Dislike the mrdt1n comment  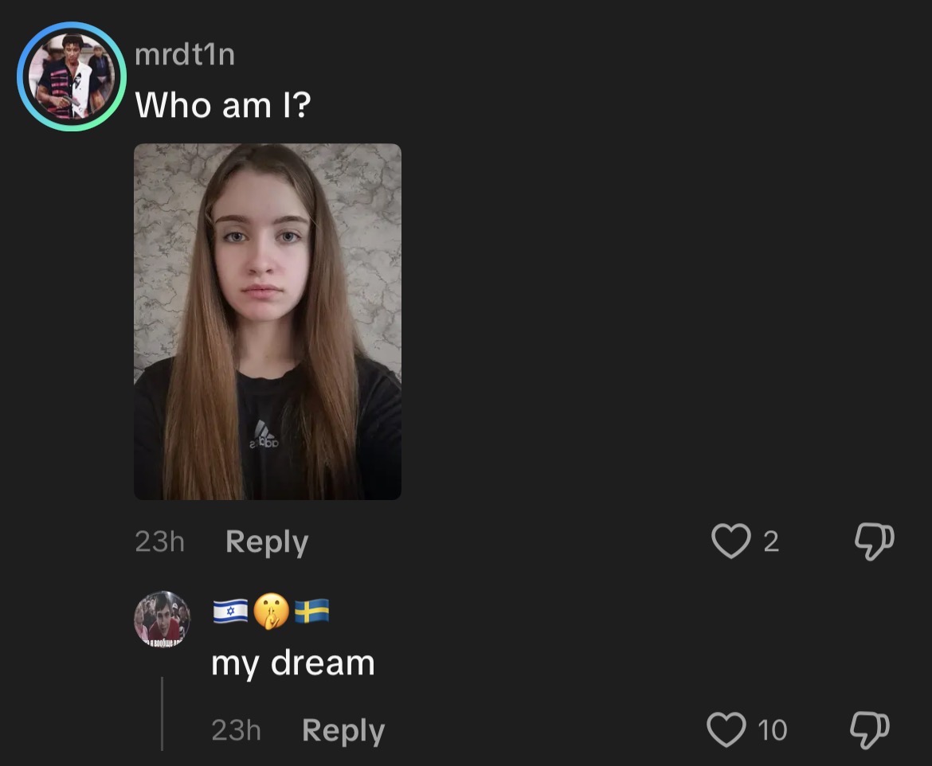pos(874,541)
